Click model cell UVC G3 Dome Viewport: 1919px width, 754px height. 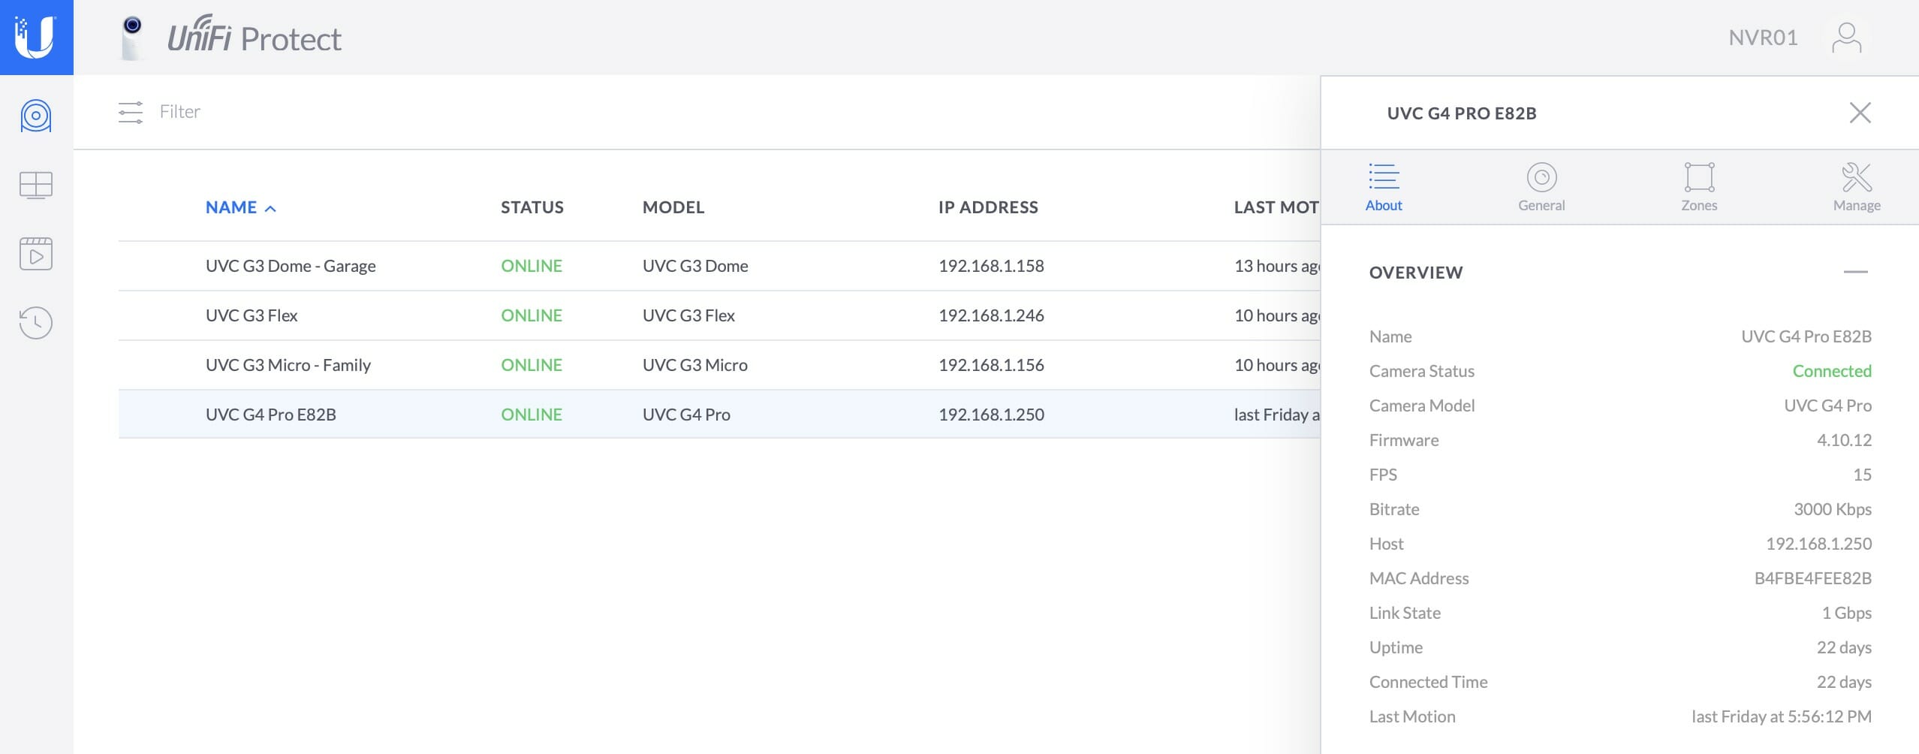pos(695,266)
